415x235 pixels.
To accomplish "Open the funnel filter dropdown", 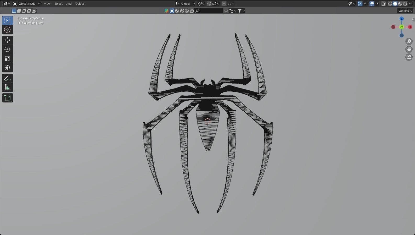I will 241,11.
